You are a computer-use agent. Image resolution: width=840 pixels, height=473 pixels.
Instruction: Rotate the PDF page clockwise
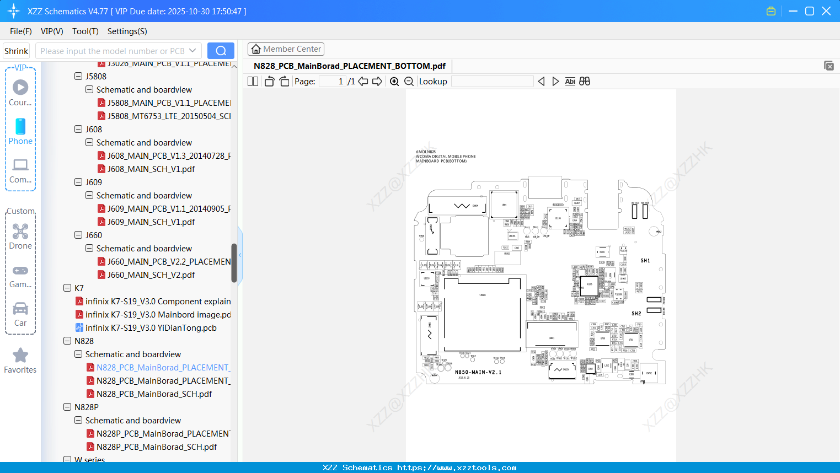tap(283, 80)
